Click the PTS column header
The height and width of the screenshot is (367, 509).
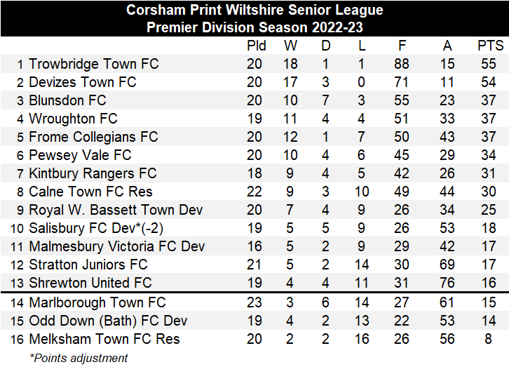pos(490,46)
